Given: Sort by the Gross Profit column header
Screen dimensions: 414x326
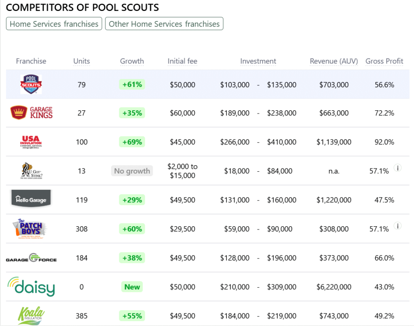Looking at the screenshot, I should [384, 61].
